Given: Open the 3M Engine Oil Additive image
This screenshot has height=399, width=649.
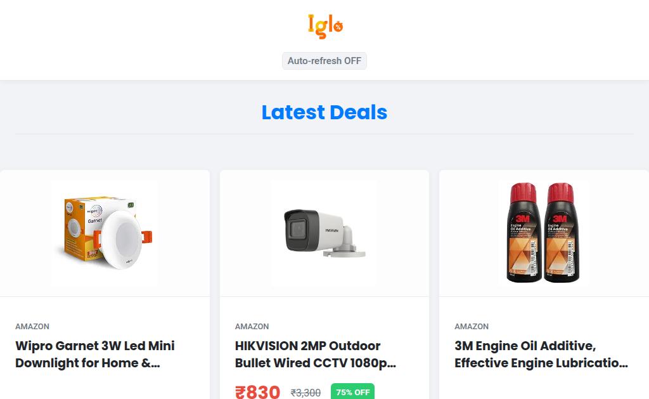Looking at the screenshot, I should click(x=543, y=233).
